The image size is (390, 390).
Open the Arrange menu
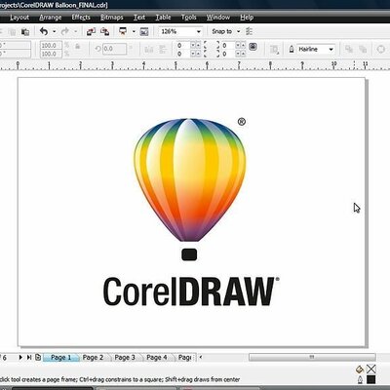51,18
